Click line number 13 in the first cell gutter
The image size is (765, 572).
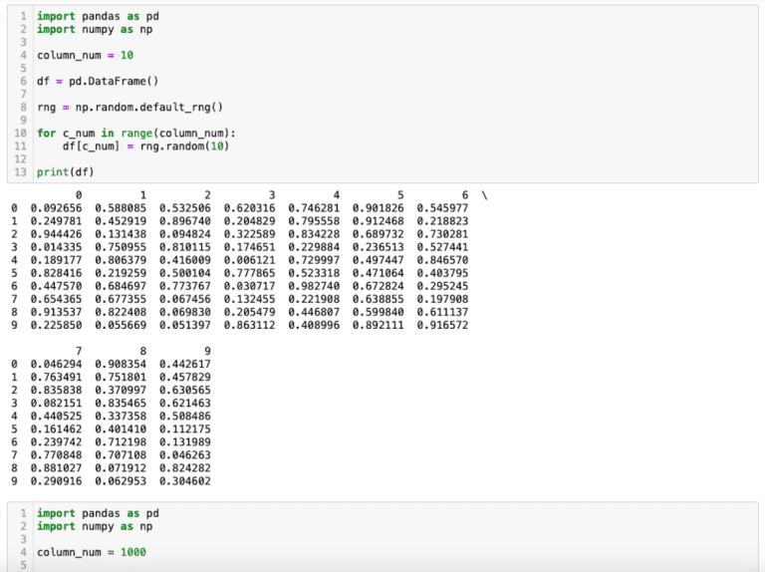(x=20, y=171)
